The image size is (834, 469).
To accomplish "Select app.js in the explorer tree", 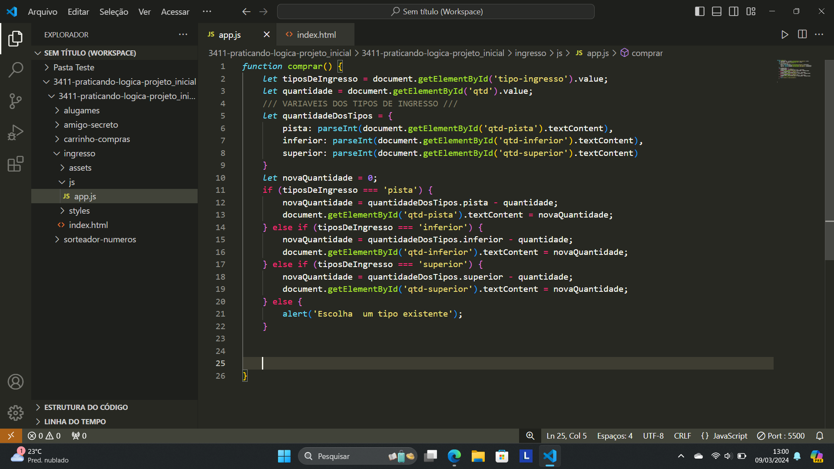I will point(115,196).
